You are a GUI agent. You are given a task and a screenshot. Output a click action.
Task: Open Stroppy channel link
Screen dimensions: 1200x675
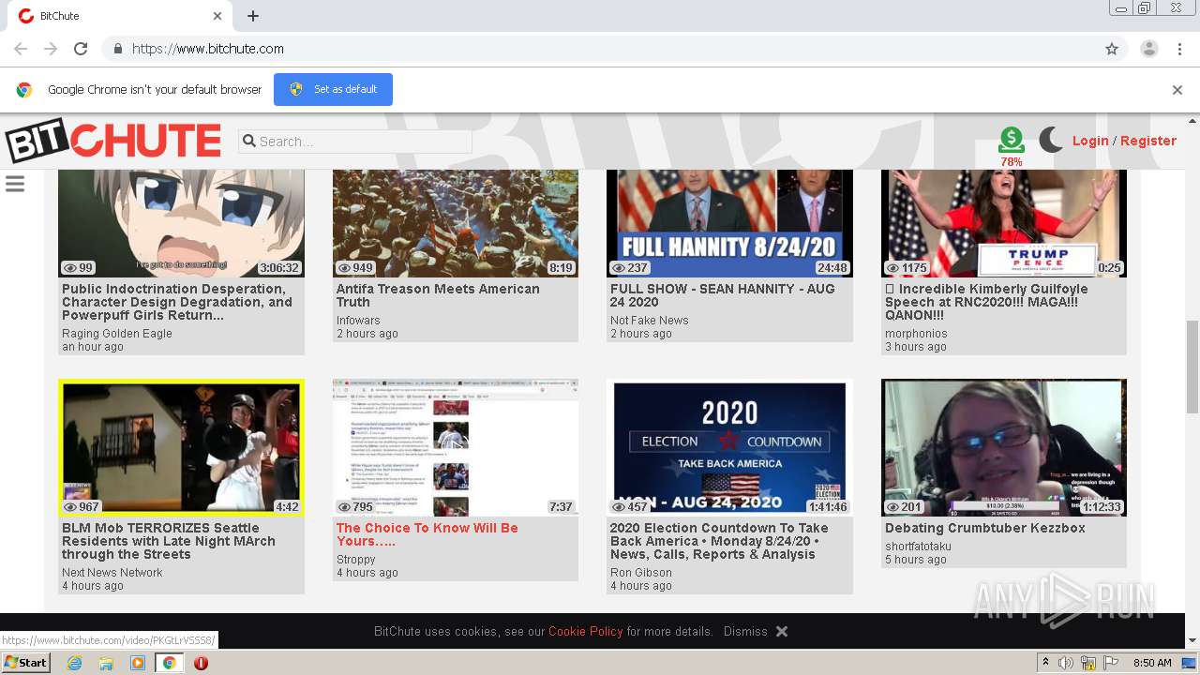[x=356, y=560]
